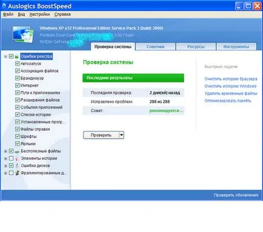Toggle the Брандмауэр checkbox
Screen dimensions: 263x232
[18, 78]
